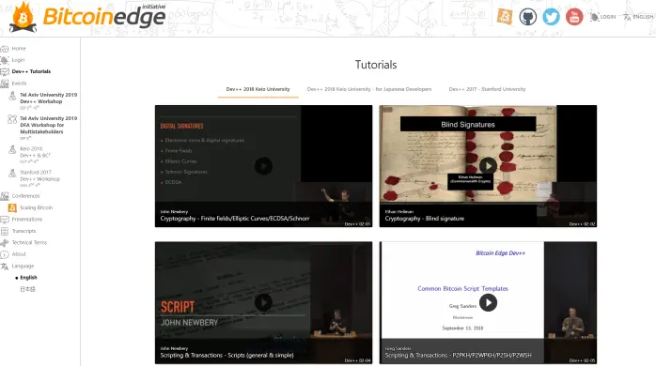
Task: Open Login link in the sidebar
Action: click(x=18, y=60)
